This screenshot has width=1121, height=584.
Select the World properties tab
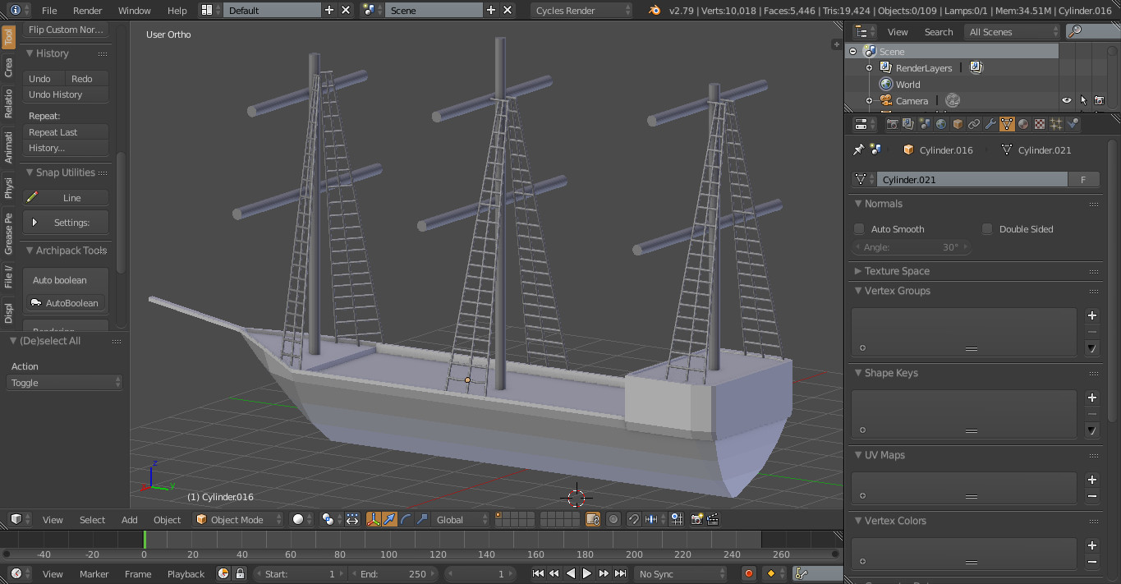pyautogui.click(x=940, y=124)
